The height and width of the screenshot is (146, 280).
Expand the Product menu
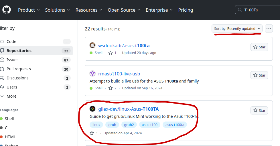[29, 10]
